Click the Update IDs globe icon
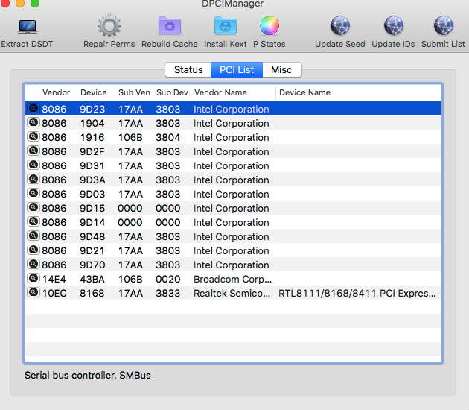The width and height of the screenshot is (469, 410). point(393,27)
